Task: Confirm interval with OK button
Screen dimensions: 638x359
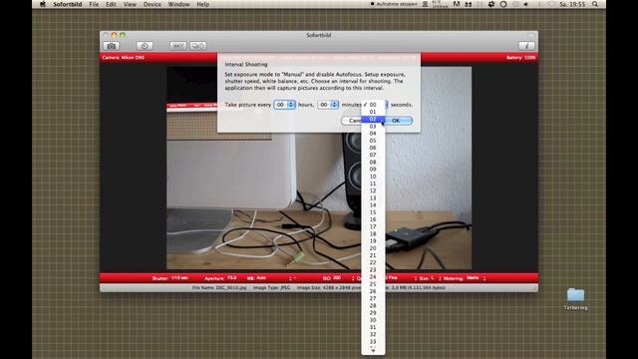Action: 399,121
